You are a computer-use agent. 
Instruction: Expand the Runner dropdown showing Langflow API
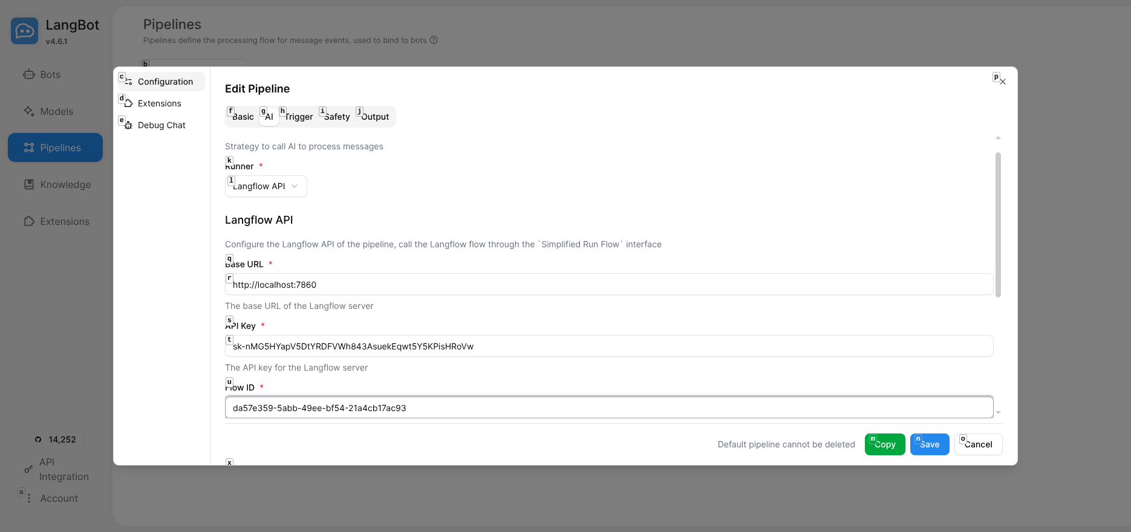266,186
